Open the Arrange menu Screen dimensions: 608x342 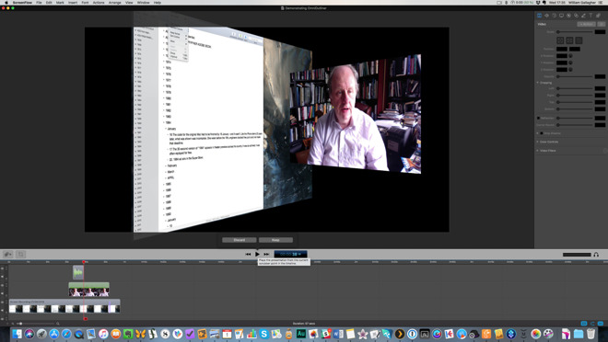click(x=115, y=3)
